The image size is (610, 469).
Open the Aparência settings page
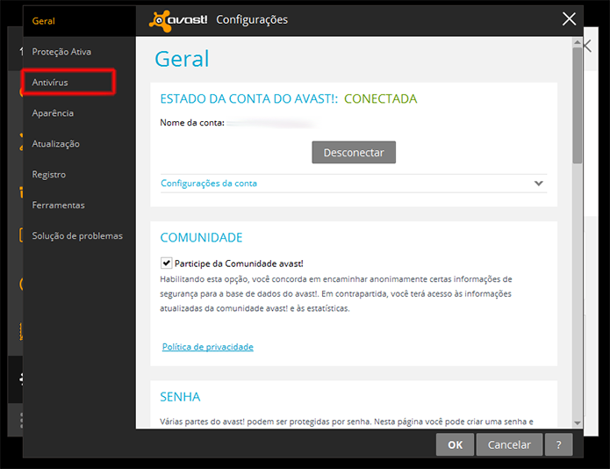[53, 113]
